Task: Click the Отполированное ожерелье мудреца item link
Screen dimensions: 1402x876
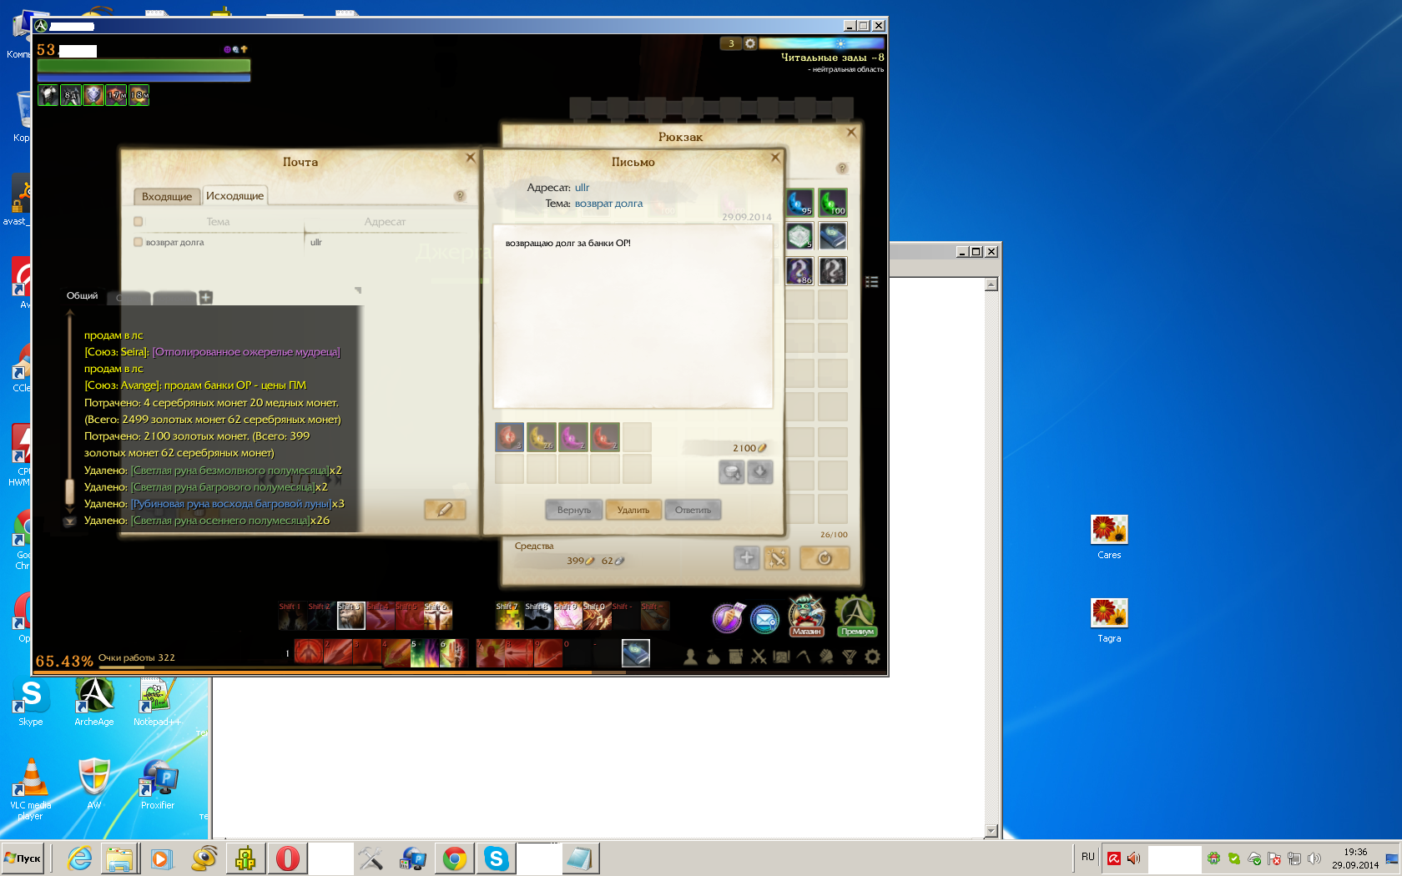Action: [246, 352]
